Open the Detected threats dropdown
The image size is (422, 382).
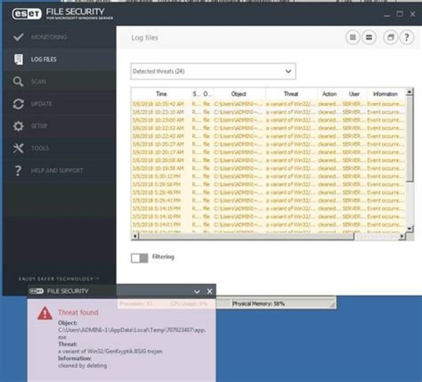tap(213, 71)
